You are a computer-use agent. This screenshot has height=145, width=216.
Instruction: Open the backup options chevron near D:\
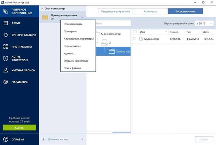coord(82,17)
